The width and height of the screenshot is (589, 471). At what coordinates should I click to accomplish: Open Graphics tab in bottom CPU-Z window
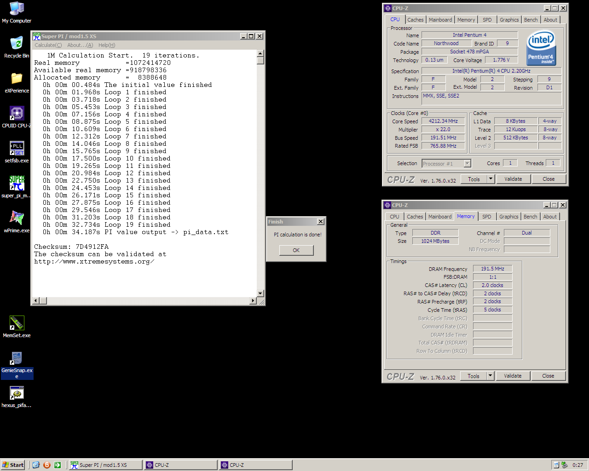(509, 217)
